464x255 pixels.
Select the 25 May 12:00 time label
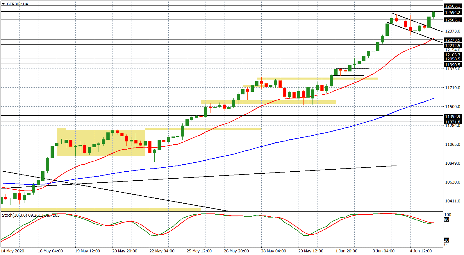point(199,251)
